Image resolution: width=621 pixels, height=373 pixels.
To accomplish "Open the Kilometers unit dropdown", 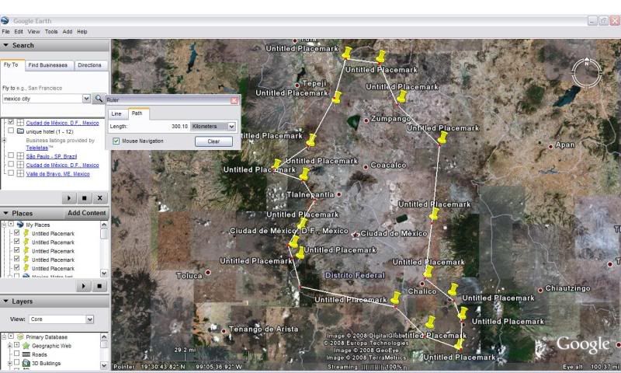I will click(x=213, y=126).
